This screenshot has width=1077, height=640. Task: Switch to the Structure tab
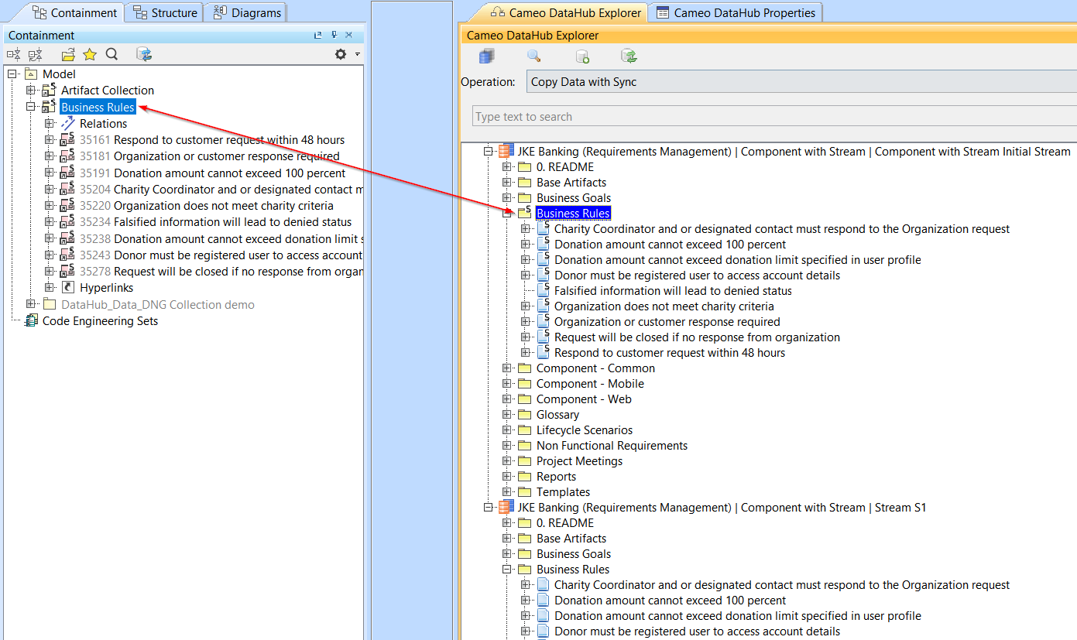tap(165, 12)
